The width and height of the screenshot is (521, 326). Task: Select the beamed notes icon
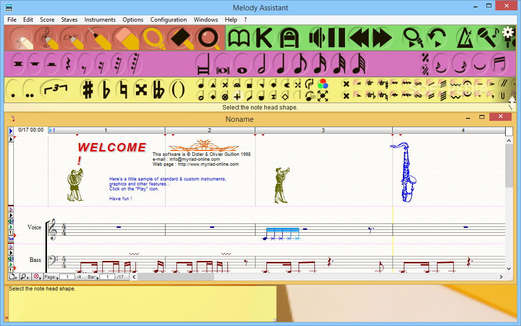(500, 64)
